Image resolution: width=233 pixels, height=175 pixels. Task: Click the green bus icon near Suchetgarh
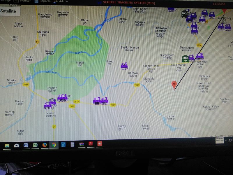pos(185,58)
